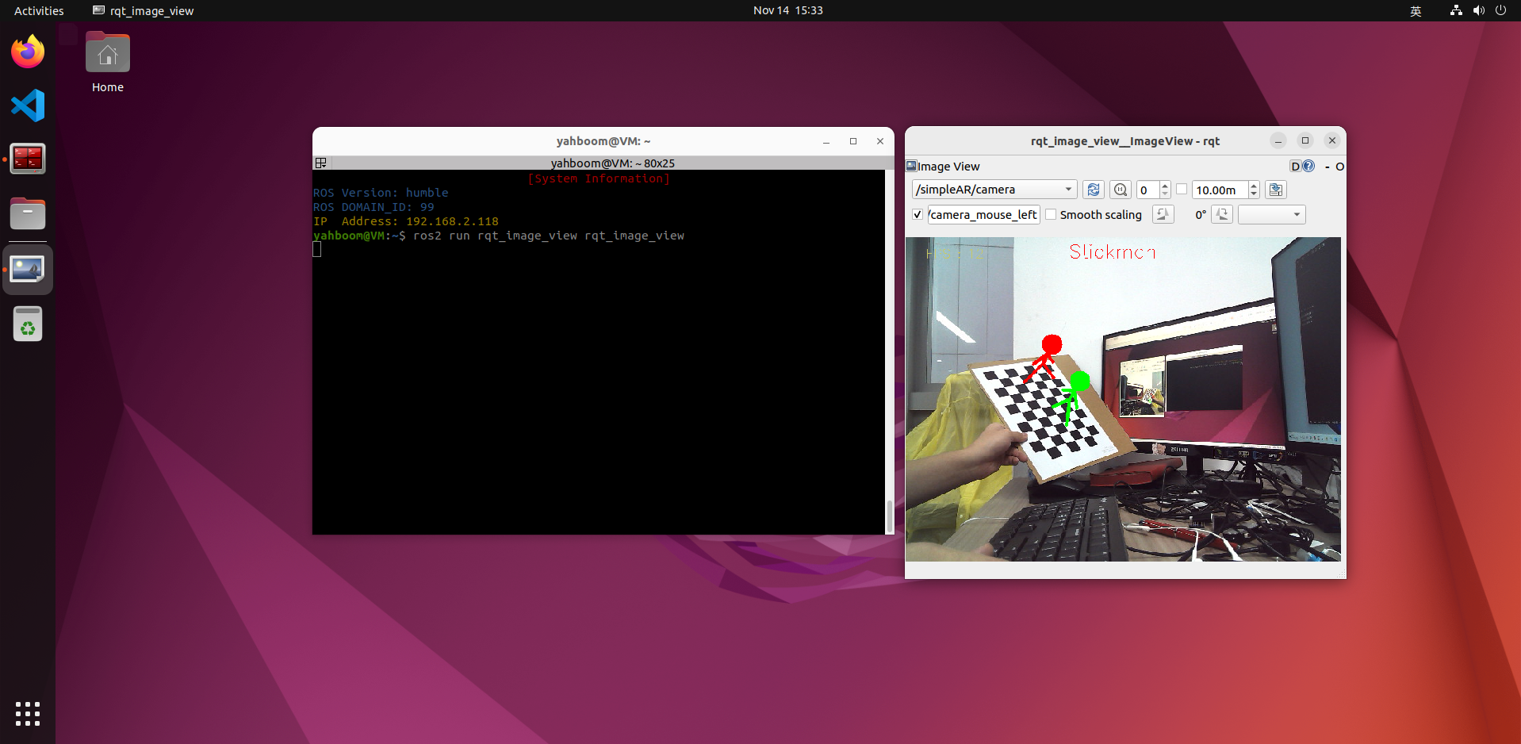Uncheck the camera_mouse_left publish checkbox
Viewport: 1521px width, 744px height.
click(918, 214)
